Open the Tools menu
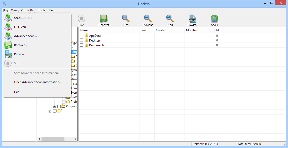This screenshot has height=148, width=288. [x=42, y=10]
